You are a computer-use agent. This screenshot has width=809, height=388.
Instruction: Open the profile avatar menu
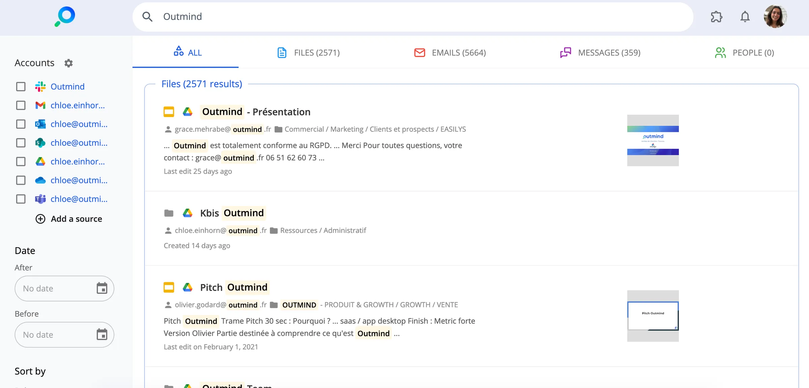coord(775,16)
